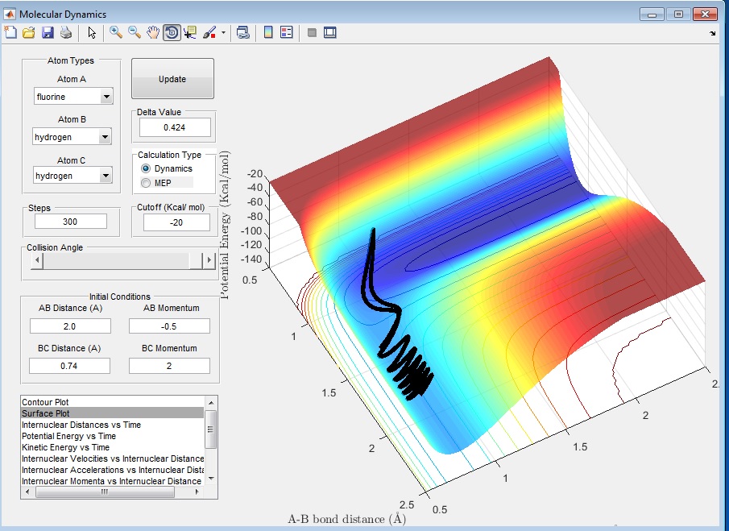729x531 pixels.
Task: Open the Atom C dropdown list
Action: (72, 176)
